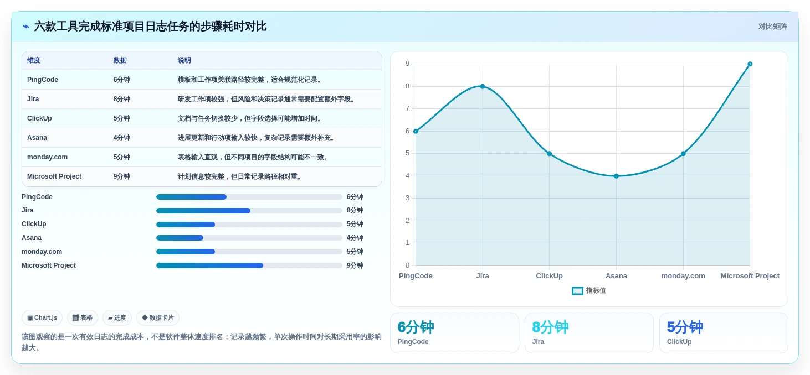Click the Asana progress bar
810x375 pixels.
pos(249,238)
